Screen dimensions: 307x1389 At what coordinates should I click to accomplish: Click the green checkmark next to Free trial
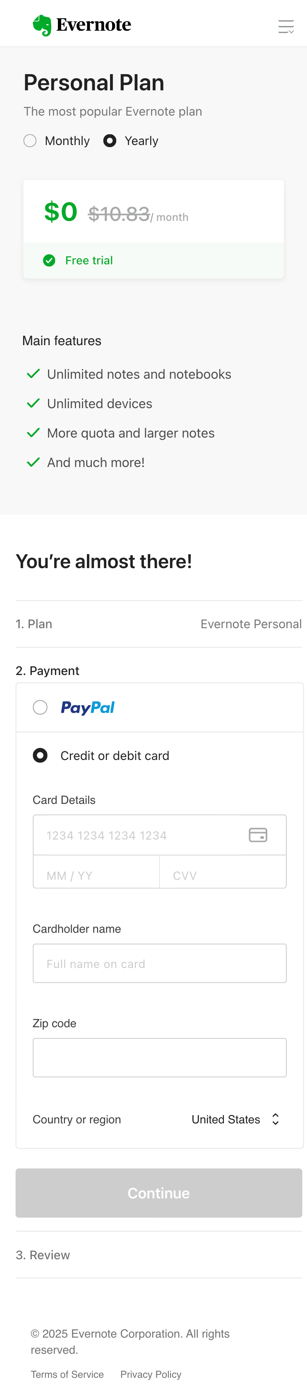click(x=49, y=260)
